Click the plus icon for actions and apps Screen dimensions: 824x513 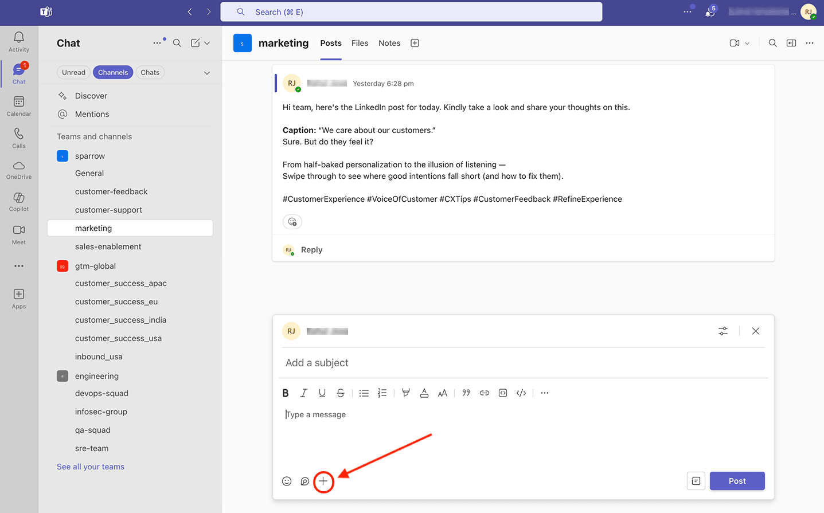click(x=323, y=481)
